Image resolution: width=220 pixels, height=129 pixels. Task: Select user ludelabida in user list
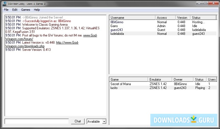(x=117, y=34)
